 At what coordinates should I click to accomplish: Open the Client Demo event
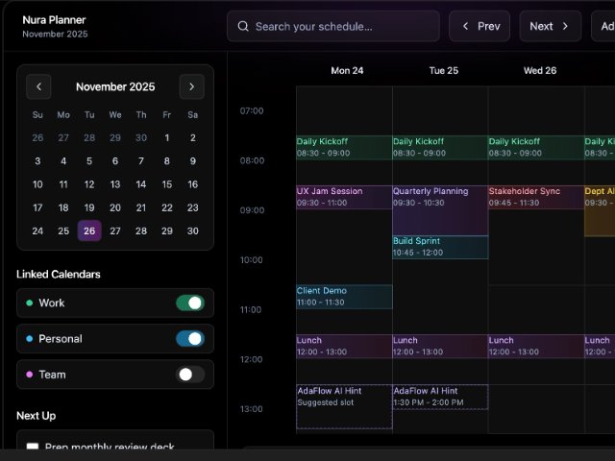click(x=343, y=296)
